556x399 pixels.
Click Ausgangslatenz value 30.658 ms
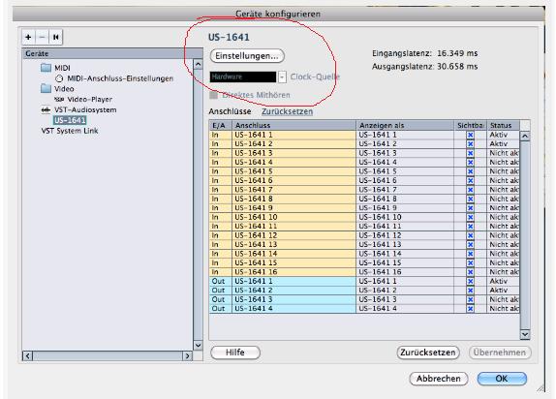457,67
